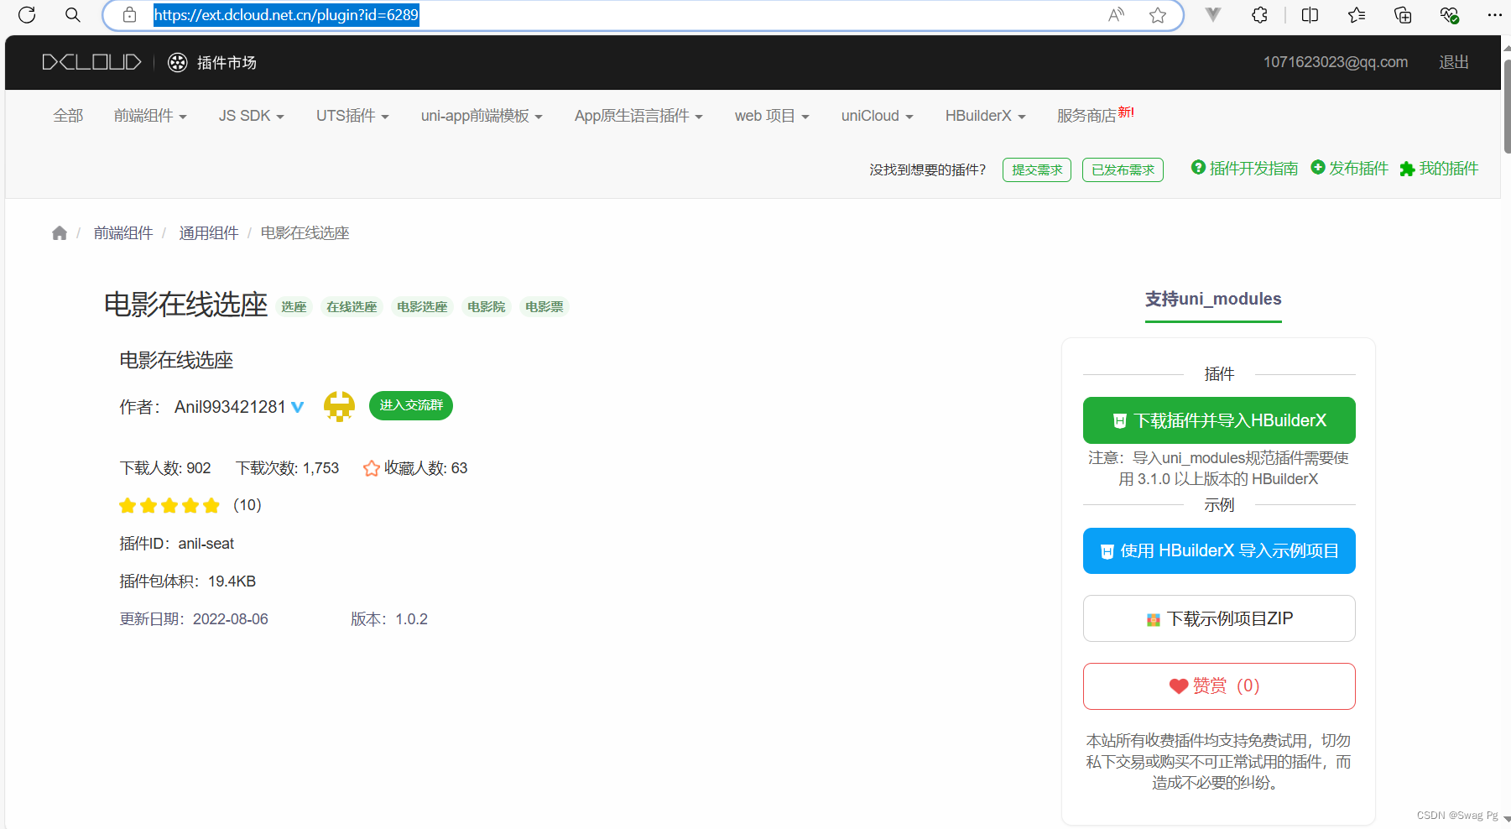The height and width of the screenshot is (829, 1511).
Task: Click the V-shaped extension icon in toolbar
Action: (x=1213, y=15)
